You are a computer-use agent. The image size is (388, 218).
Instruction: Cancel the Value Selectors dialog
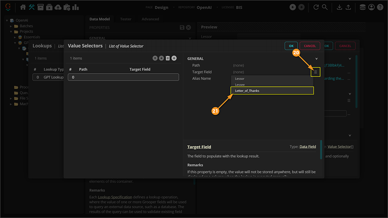pyautogui.click(x=310, y=46)
